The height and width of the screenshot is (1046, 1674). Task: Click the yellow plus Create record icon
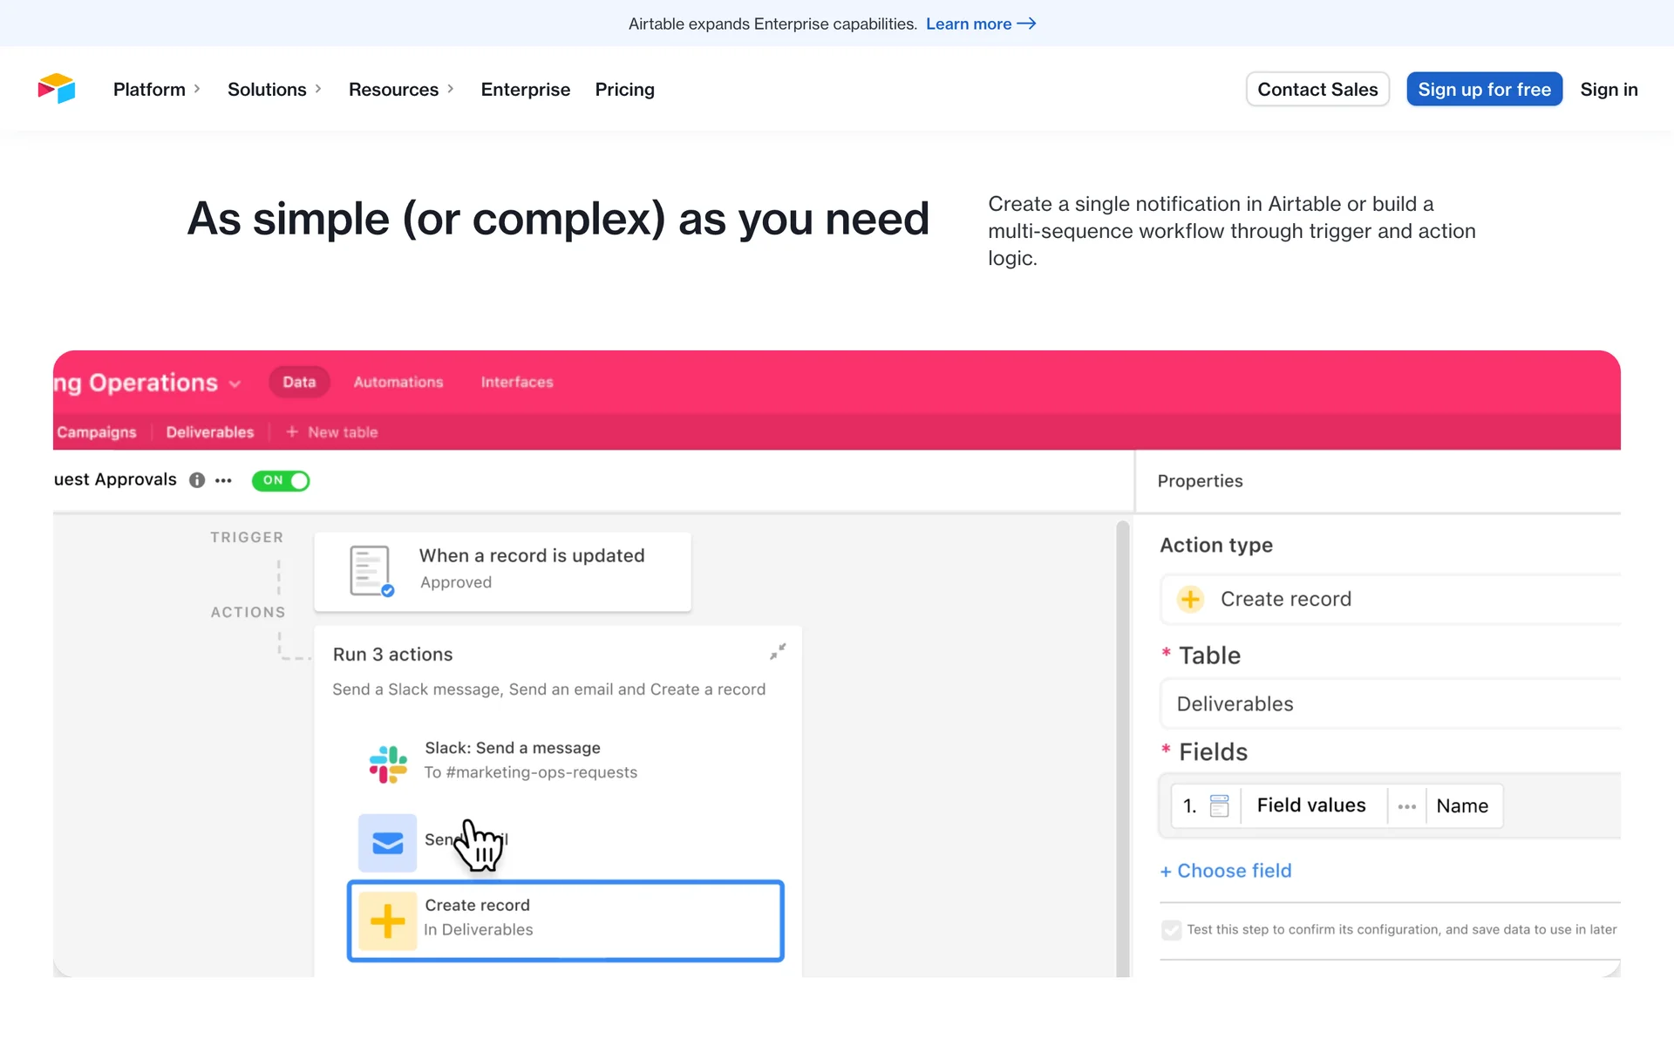point(387,920)
